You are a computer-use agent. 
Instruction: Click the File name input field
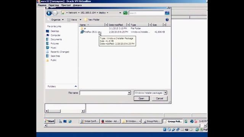click(104, 93)
